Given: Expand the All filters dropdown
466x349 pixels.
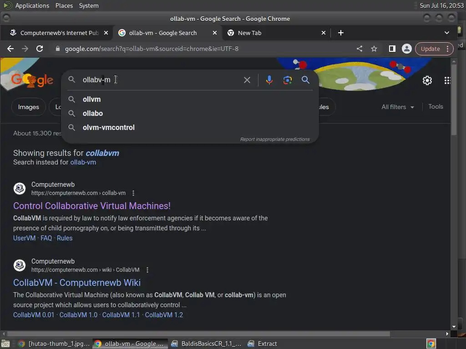Looking at the screenshot, I should tap(398, 107).
